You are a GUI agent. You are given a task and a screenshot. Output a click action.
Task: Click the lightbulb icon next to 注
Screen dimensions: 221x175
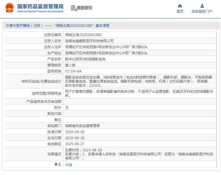click(56, 164)
